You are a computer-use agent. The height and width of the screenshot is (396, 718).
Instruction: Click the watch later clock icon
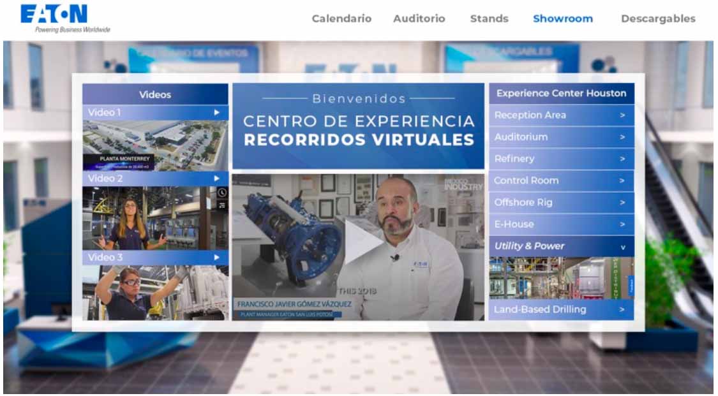point(222,193)
